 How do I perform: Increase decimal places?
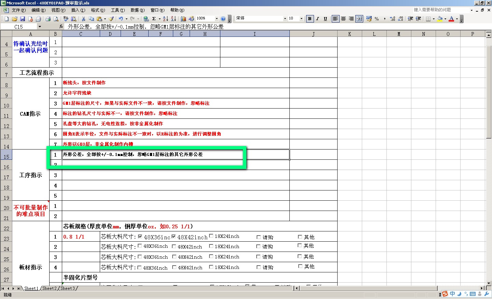tap(392, 19)
